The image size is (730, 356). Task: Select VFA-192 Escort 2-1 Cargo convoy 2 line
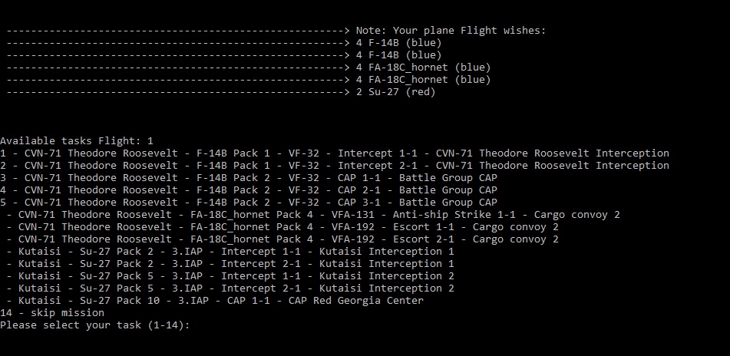282,239
